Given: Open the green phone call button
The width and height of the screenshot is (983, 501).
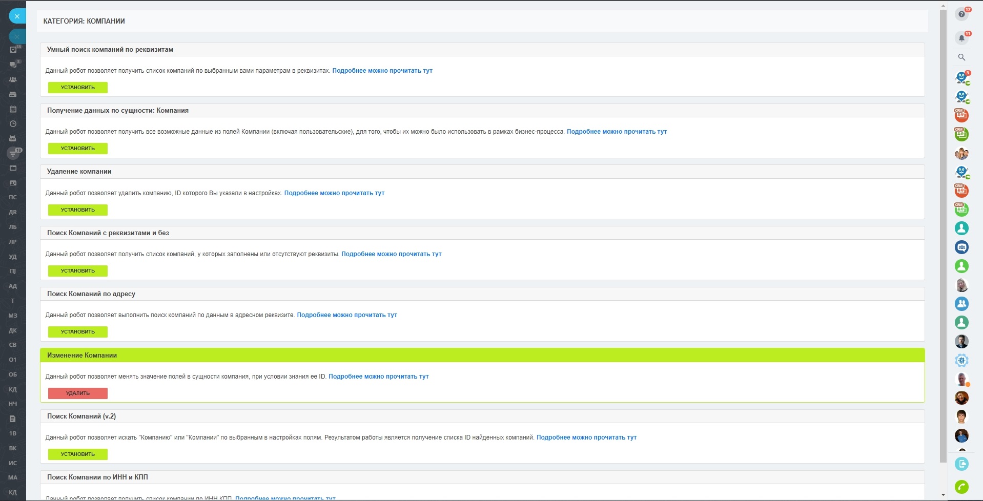Looking at the screenshot, I should tap(961, 487).
